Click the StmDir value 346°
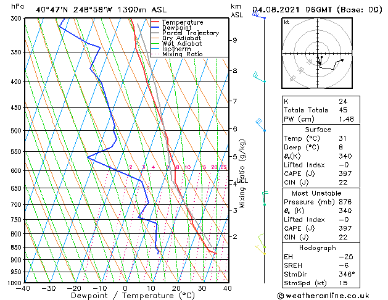388x300 pixels. click(x=347, y=274)
